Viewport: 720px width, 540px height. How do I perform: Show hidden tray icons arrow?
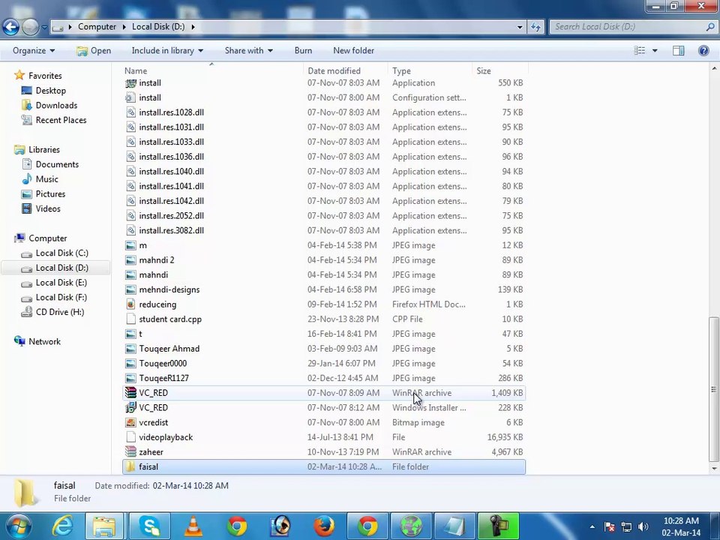pyautogui.click(x=592, y=526)
